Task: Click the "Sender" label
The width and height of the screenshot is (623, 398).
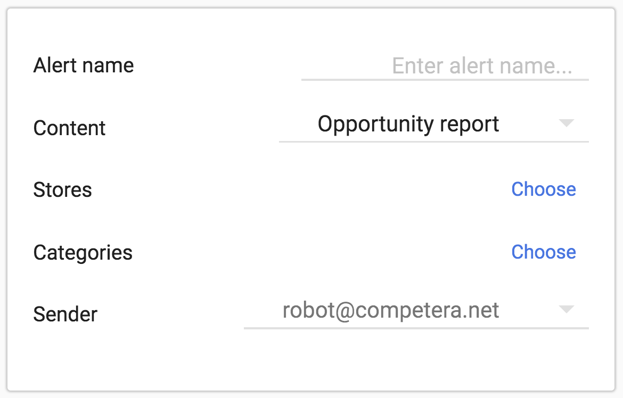Action: coord(65,314)
